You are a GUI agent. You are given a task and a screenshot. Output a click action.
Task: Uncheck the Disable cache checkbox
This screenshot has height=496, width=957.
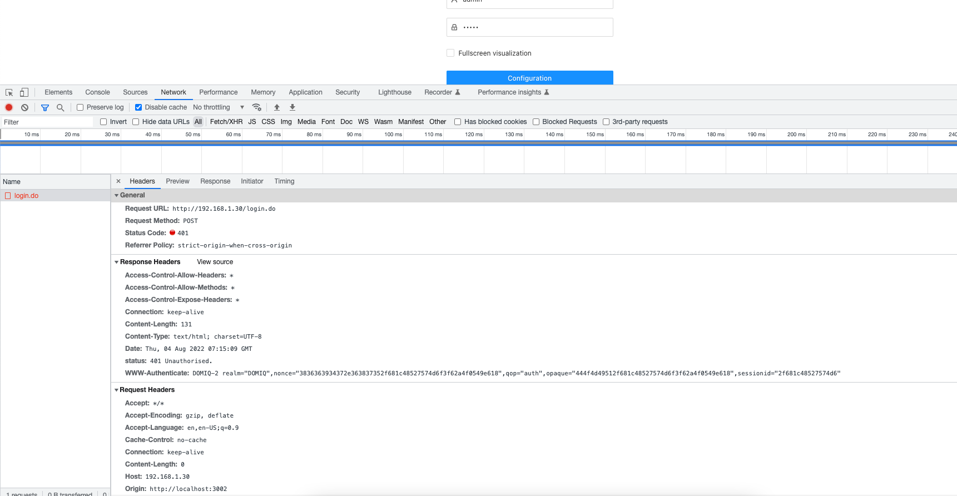(138, 107)
